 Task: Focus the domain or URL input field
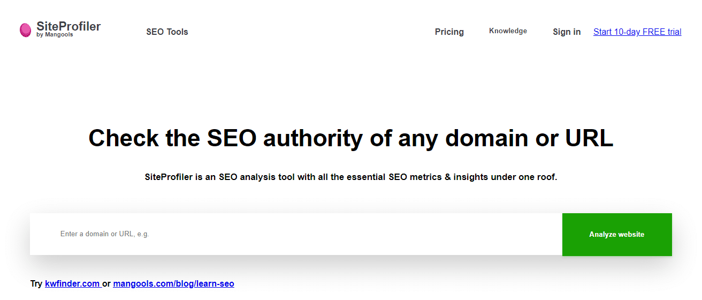pyautogui.click(x=296, y=234)
